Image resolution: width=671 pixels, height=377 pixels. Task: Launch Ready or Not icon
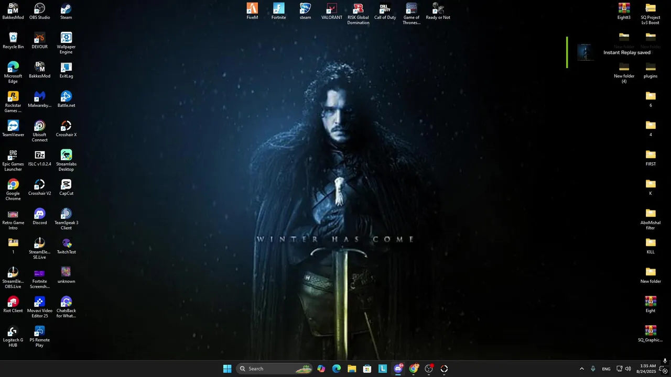[438, 12]
